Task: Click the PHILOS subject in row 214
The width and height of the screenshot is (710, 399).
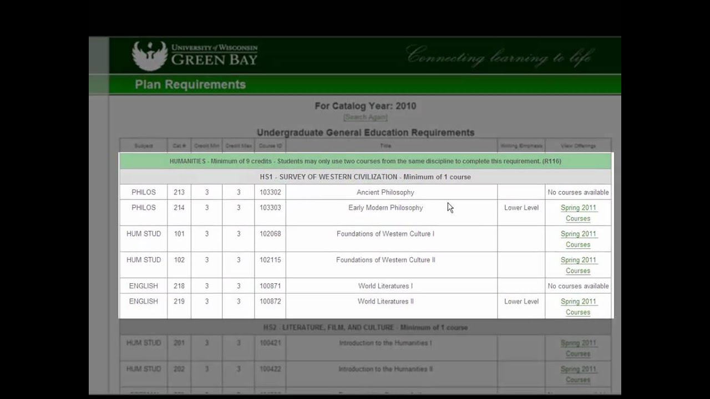Action: coord(144,208)
